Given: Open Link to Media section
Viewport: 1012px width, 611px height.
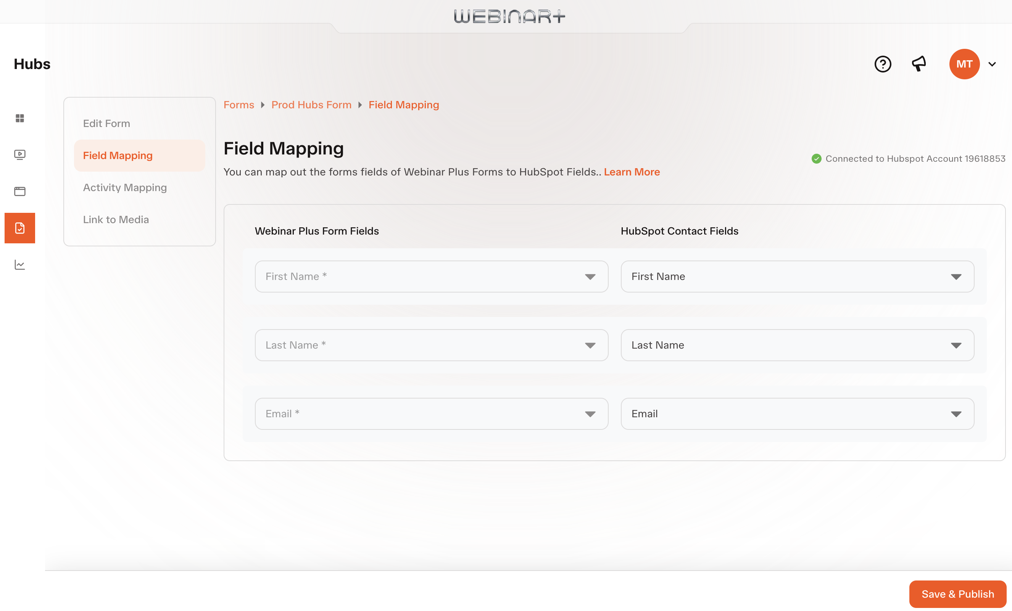Looking at the screenshot, I should (116, 220).
